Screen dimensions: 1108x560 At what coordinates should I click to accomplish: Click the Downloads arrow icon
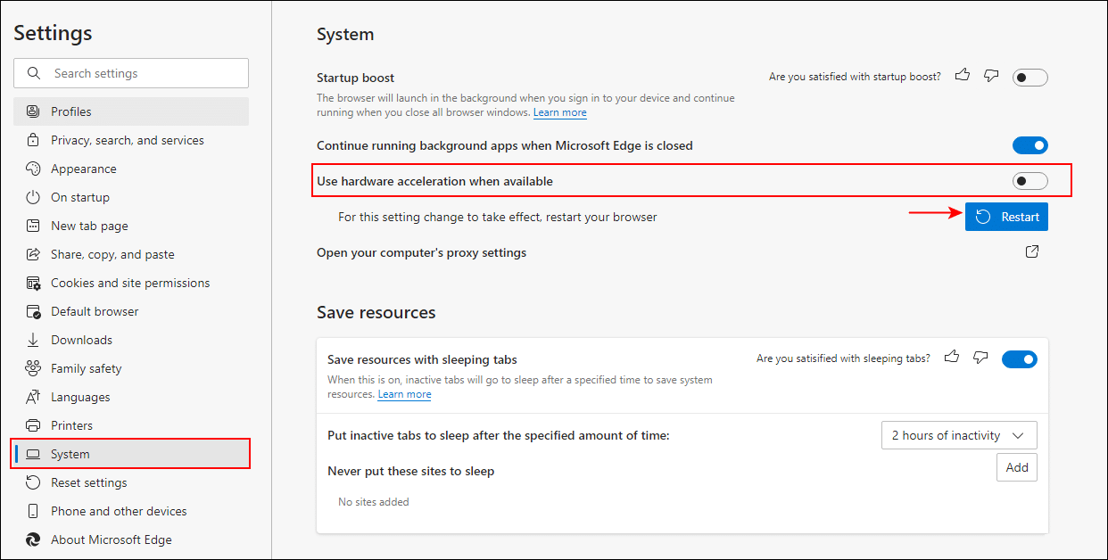33,340
